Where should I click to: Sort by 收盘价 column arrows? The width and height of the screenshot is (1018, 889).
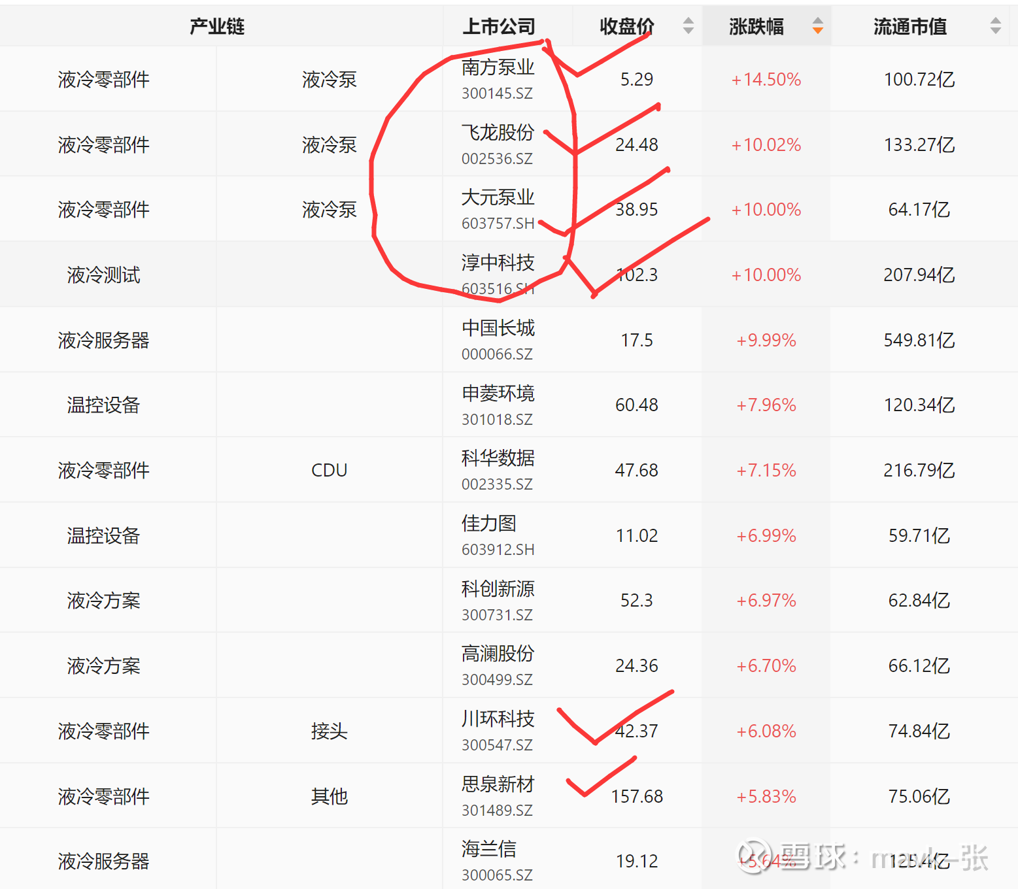click(688, 26)
